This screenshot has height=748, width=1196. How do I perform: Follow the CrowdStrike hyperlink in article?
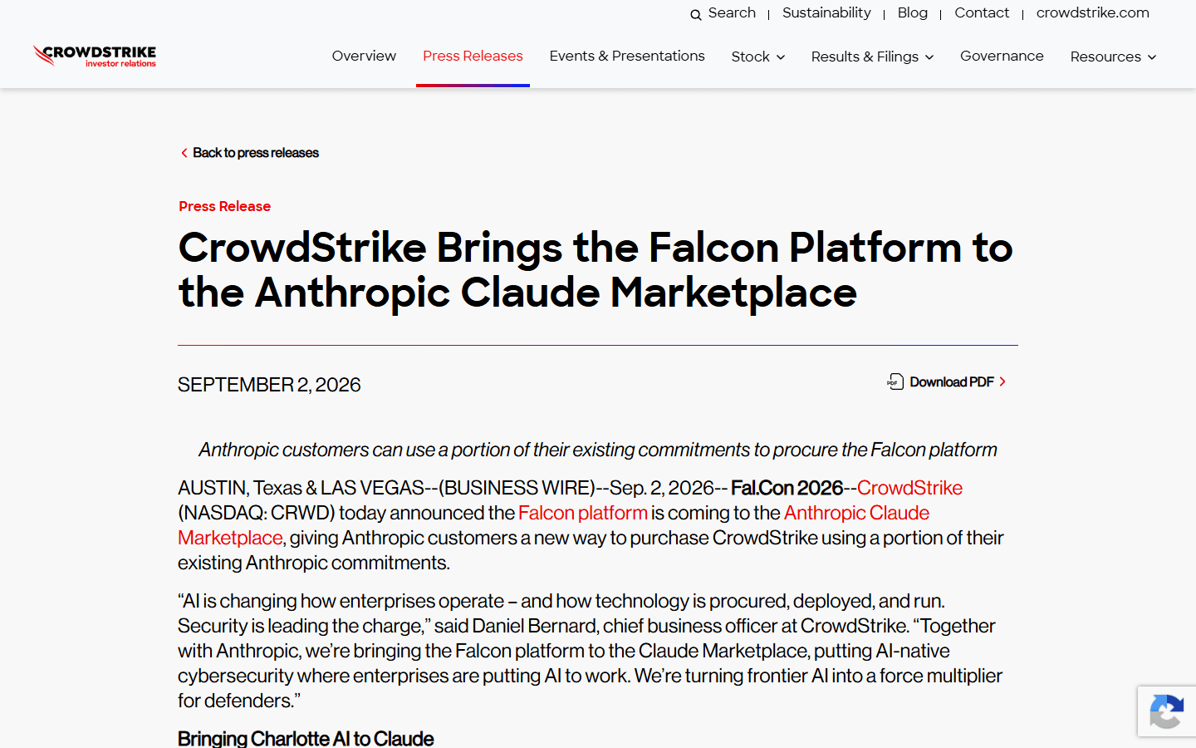click(909, 488)
